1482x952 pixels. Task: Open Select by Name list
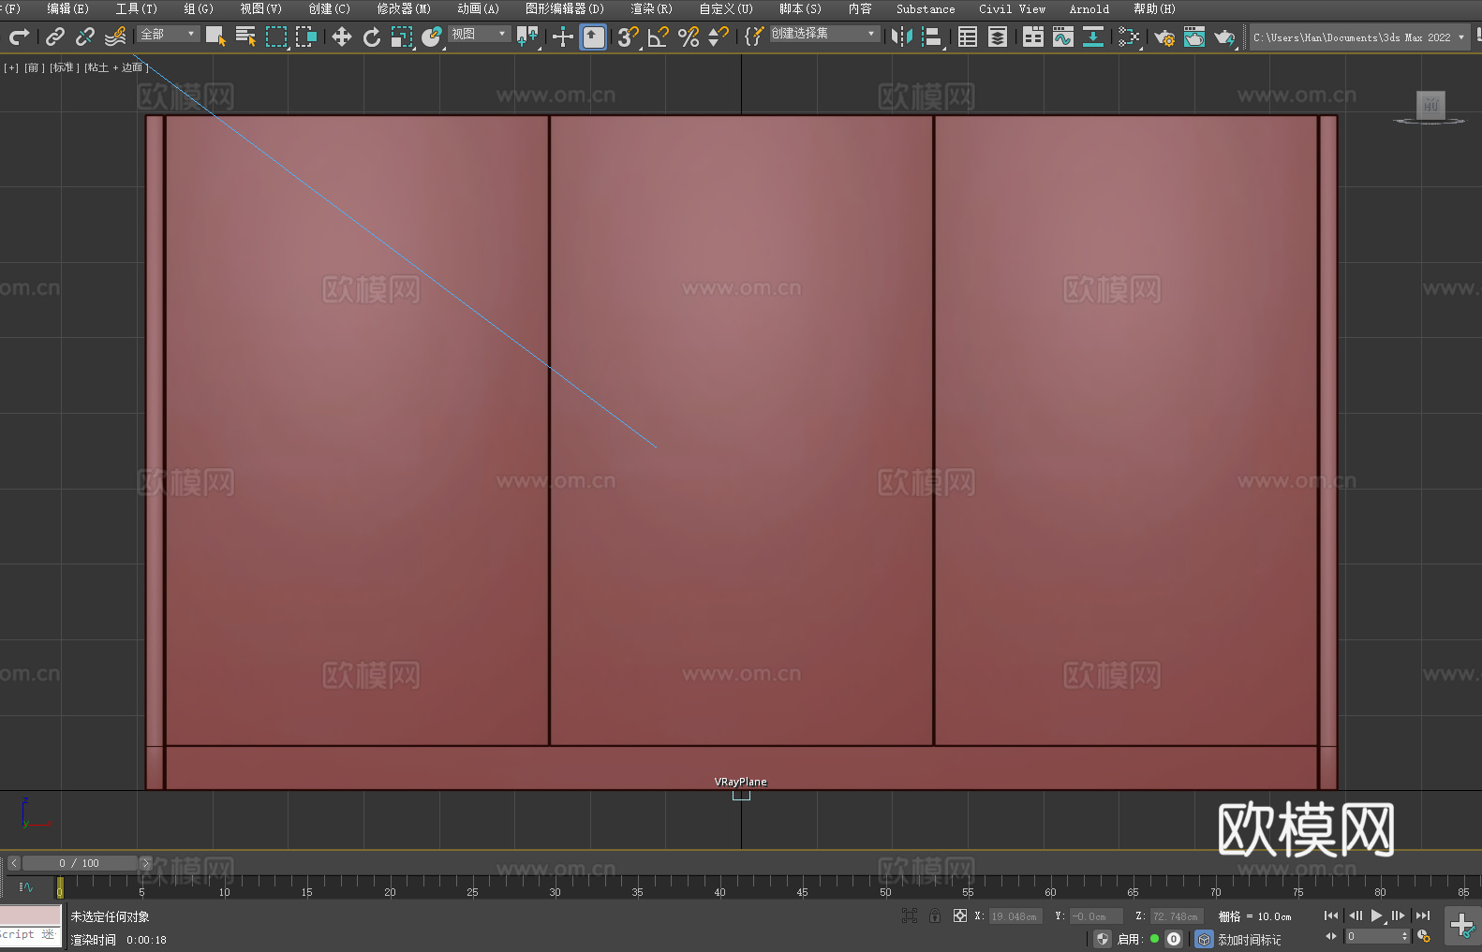click(245, 37)
